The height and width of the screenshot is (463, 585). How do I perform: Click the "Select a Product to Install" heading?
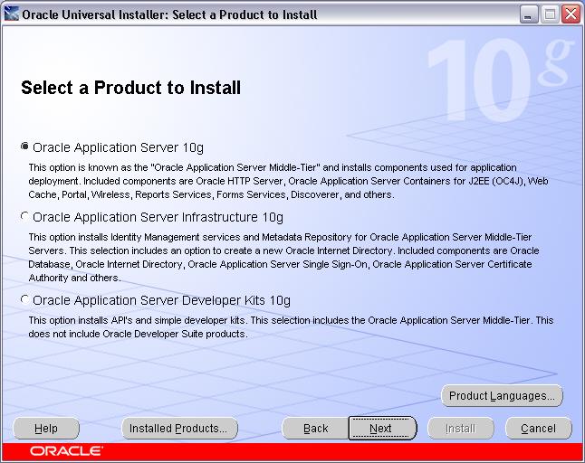130,88
